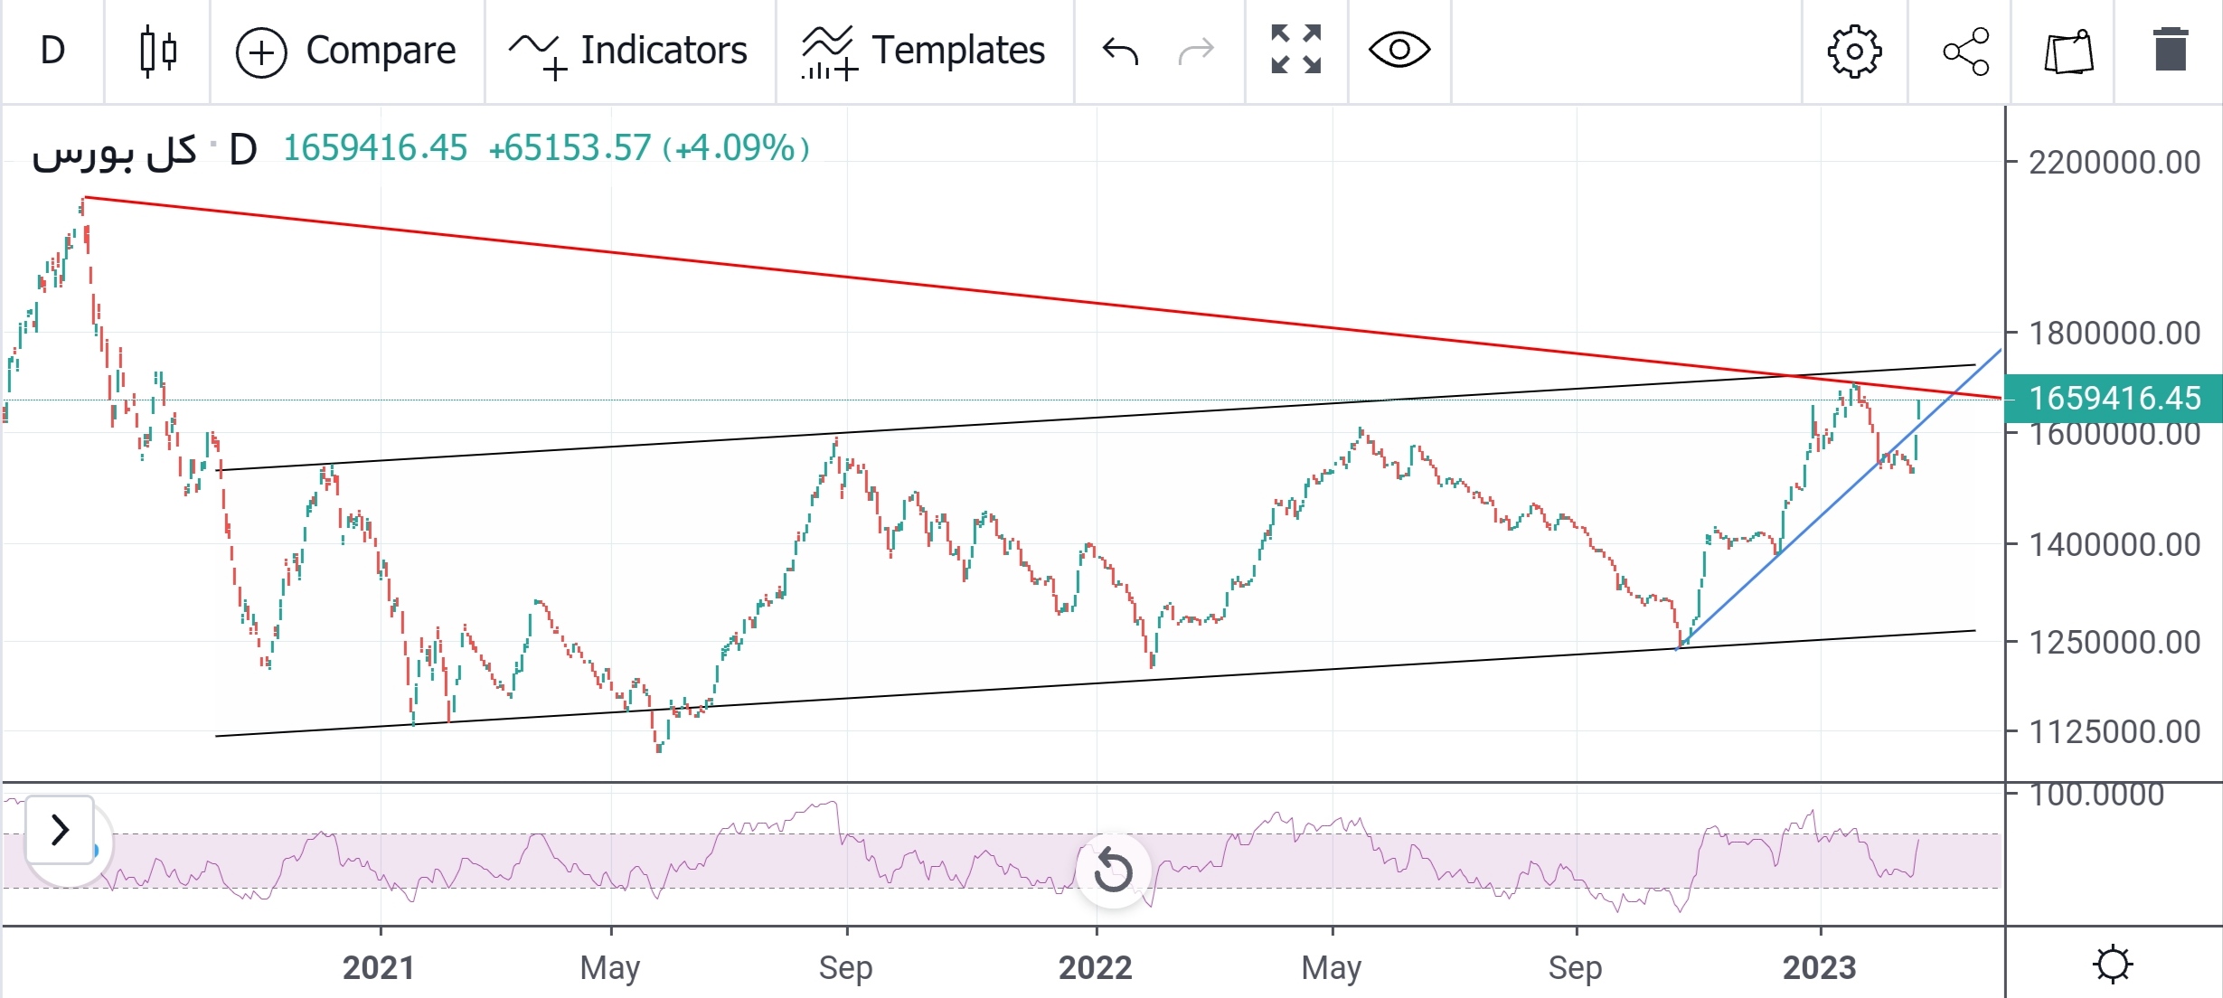Image resolution: width=2223 pixels, height=998 pixels.
Task: Open the candlestick chart style selector
Action: point(158,51)
